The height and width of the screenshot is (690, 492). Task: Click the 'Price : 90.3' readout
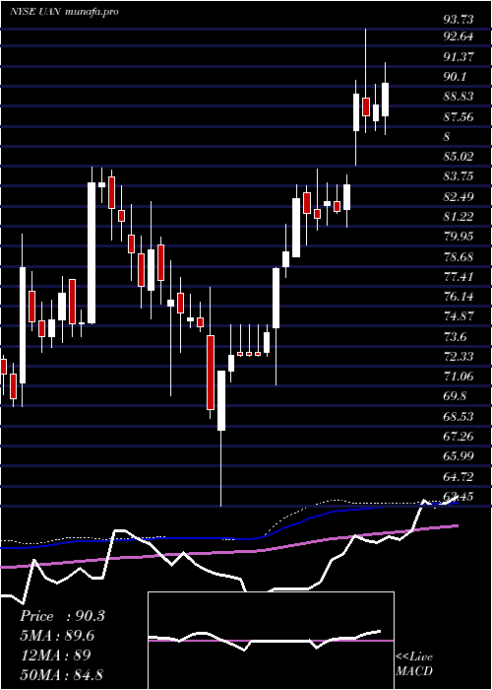[62, 616]
